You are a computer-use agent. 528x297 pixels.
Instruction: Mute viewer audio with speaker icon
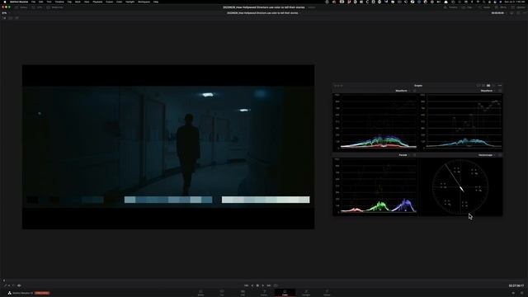(x=19, y=285)
